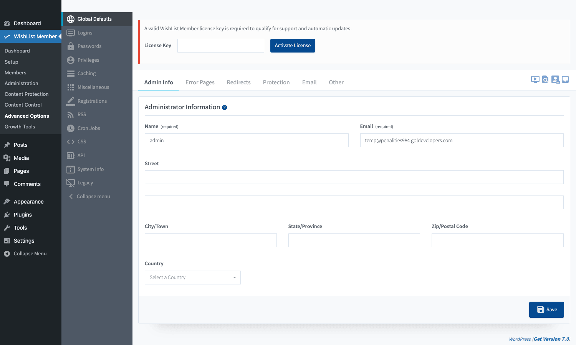Open the Select a Country dropdown
Viewport: 576px width, 345px height.
pos(193,278)
